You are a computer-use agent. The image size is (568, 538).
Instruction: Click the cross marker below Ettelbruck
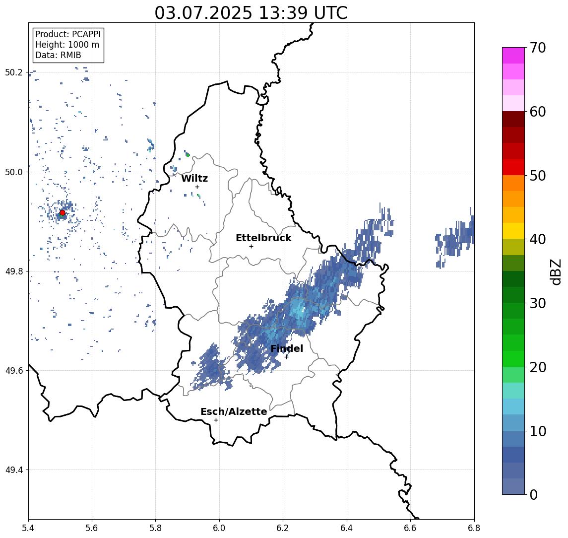pos(251,247)
